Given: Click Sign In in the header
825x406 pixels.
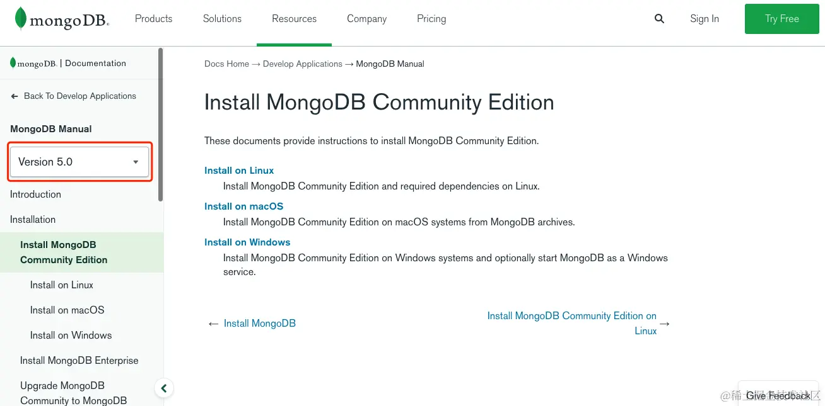Looking at the screenshot, I should [x=705, y=19].
